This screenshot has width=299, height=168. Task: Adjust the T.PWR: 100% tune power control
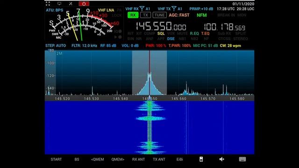click(x=179, y=46)
